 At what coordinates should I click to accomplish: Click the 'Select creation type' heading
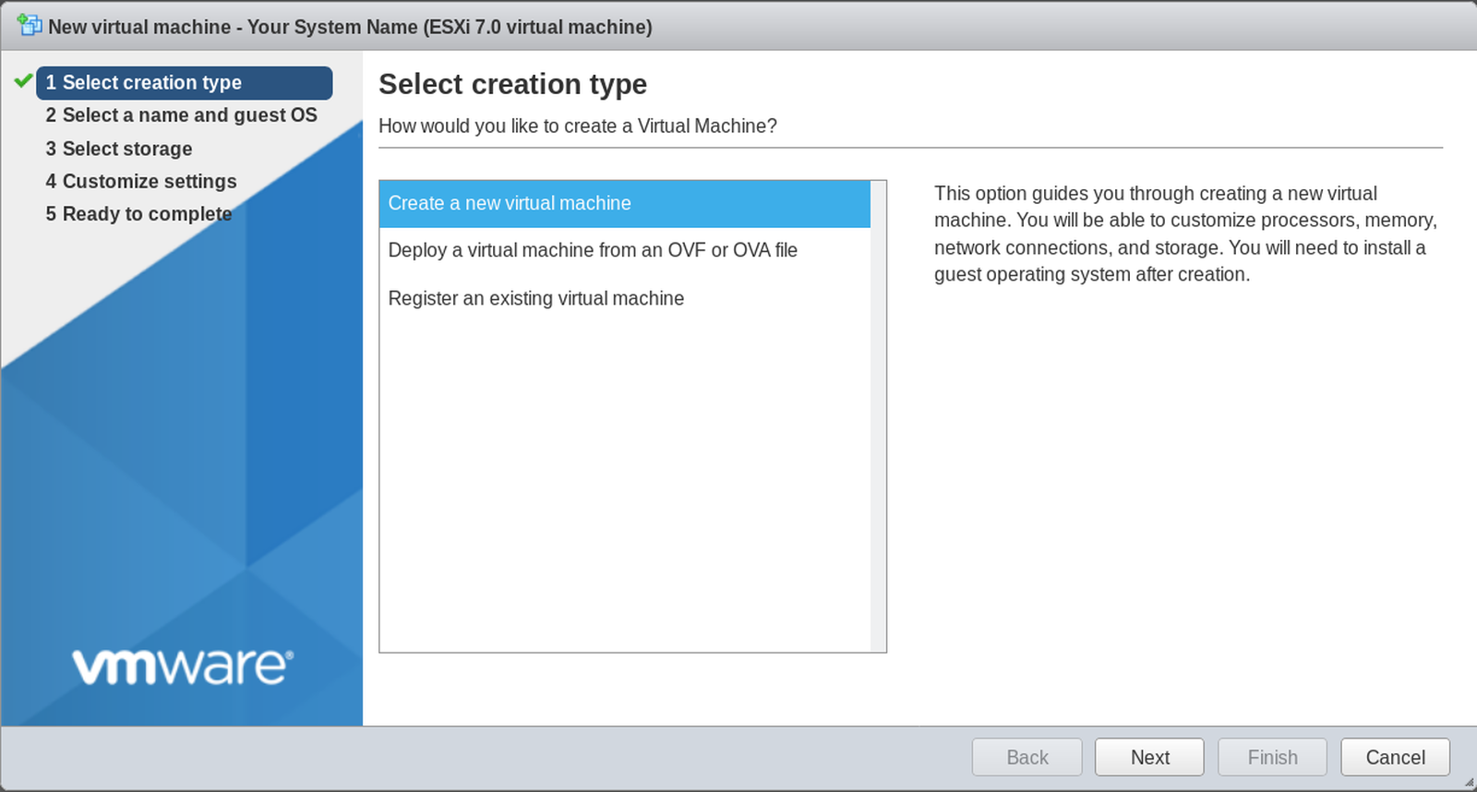(x=512, y=84)
